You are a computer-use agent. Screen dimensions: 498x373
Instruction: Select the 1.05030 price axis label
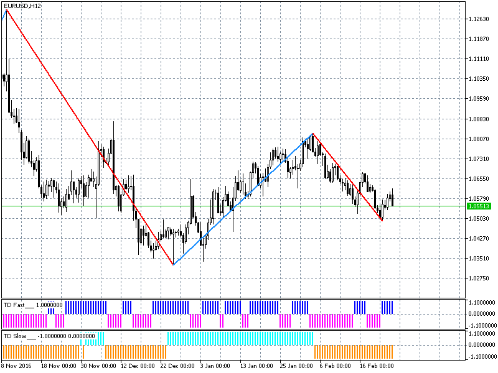click(479, 219)
